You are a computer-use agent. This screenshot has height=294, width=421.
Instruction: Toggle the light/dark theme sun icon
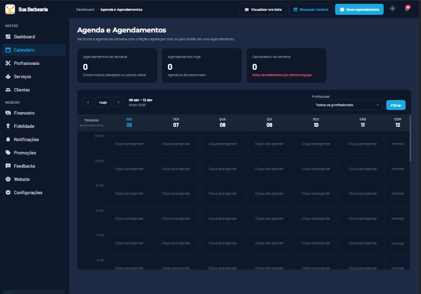pyautogui.click(x=392, y=9)
